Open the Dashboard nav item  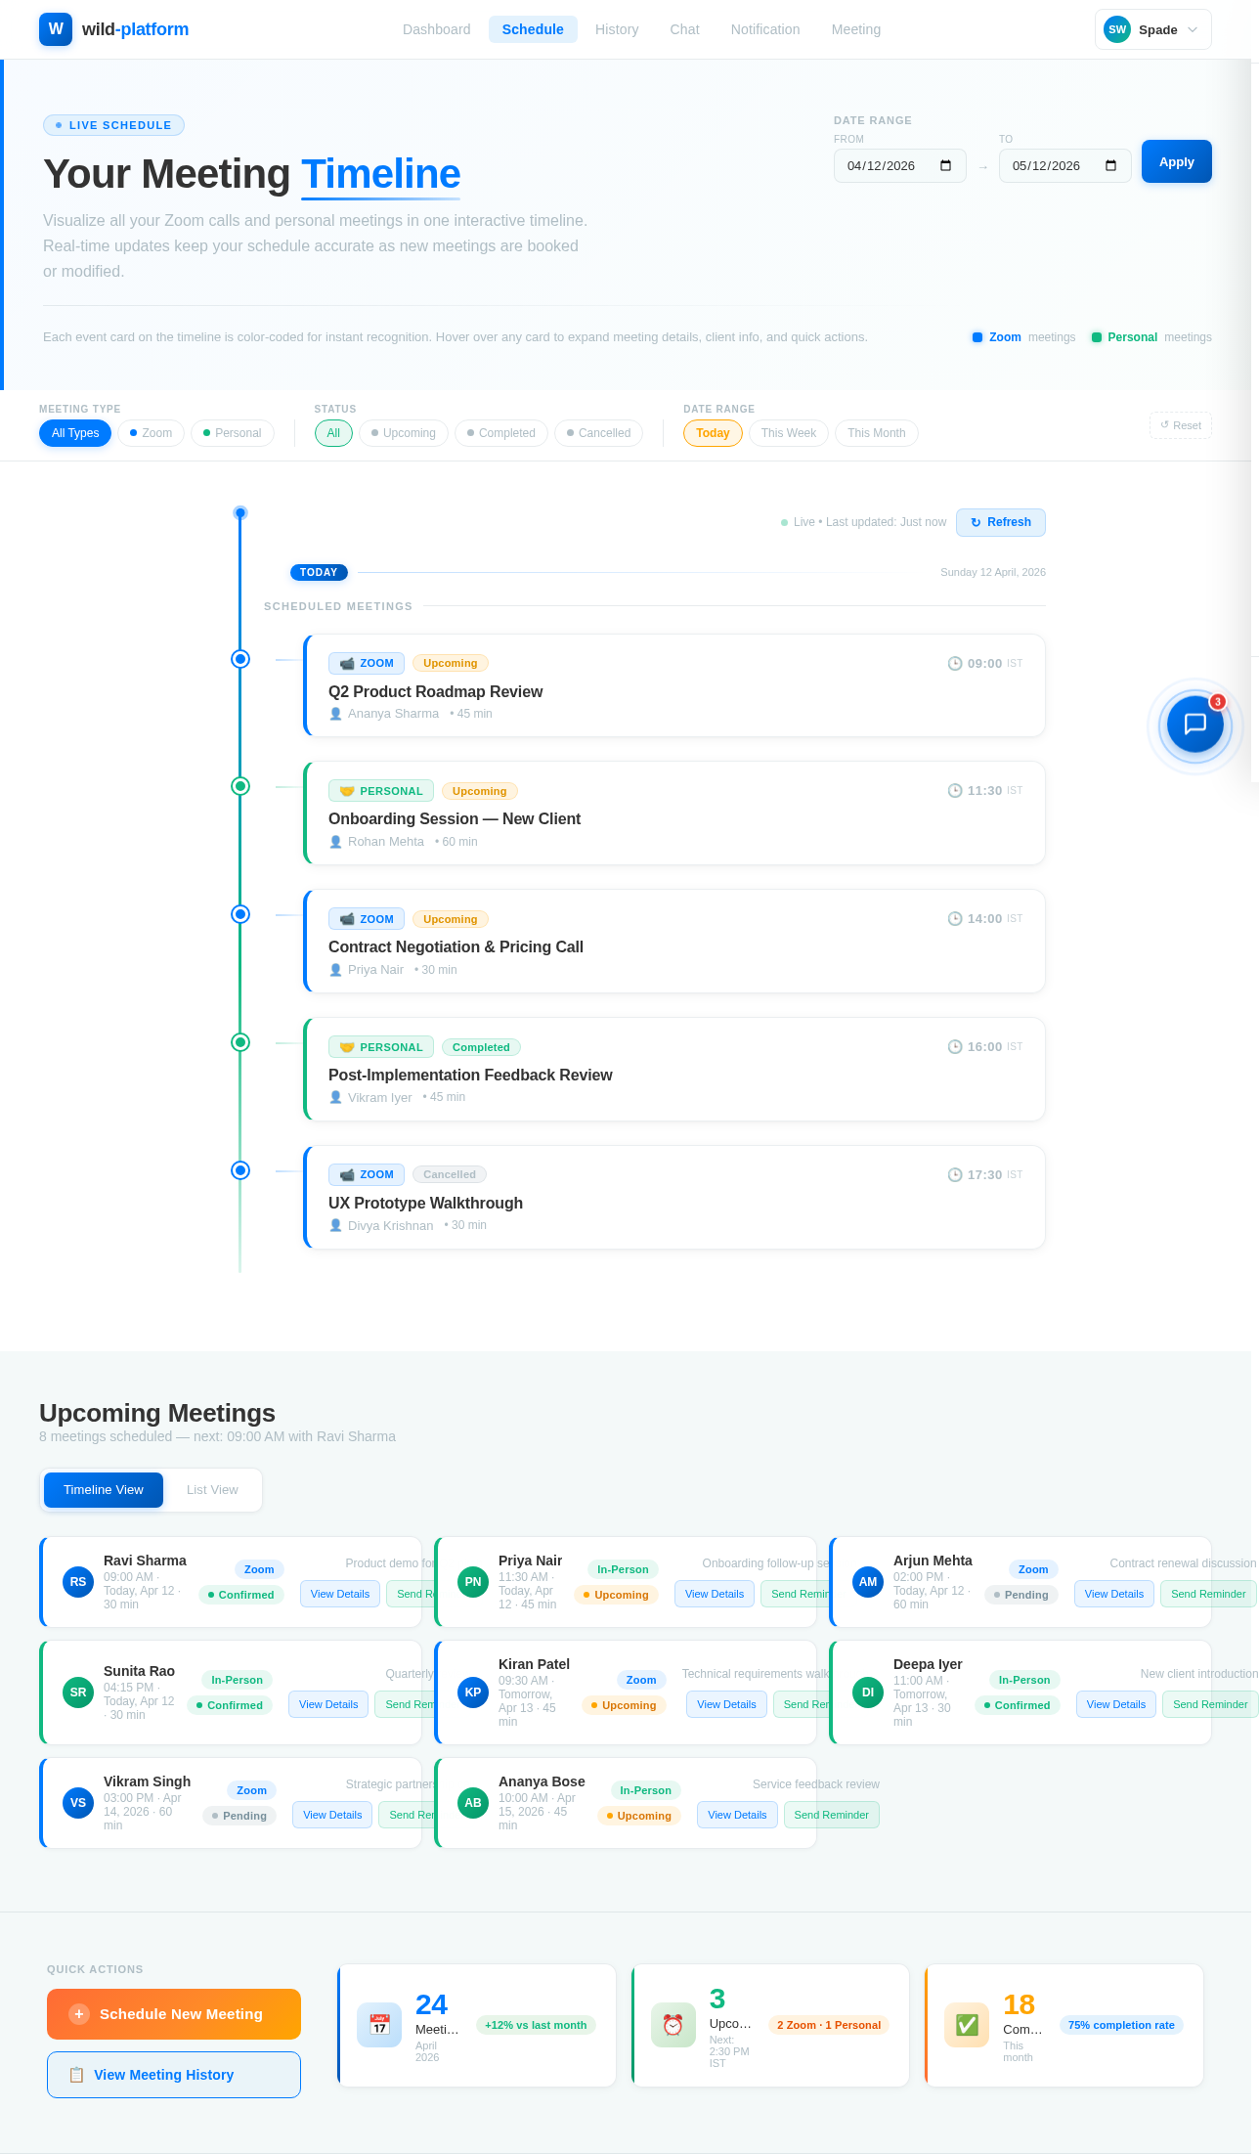[x=436, y=29]
